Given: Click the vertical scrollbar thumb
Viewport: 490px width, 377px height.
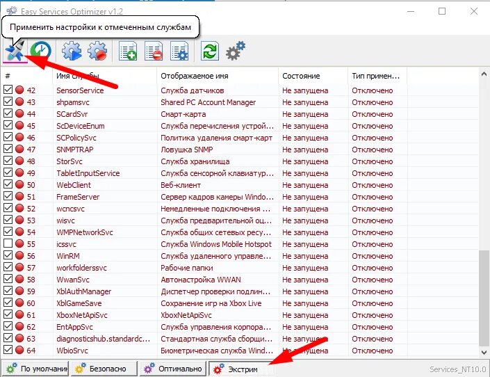Looking at the screenshot, I should tap(484, 298).
